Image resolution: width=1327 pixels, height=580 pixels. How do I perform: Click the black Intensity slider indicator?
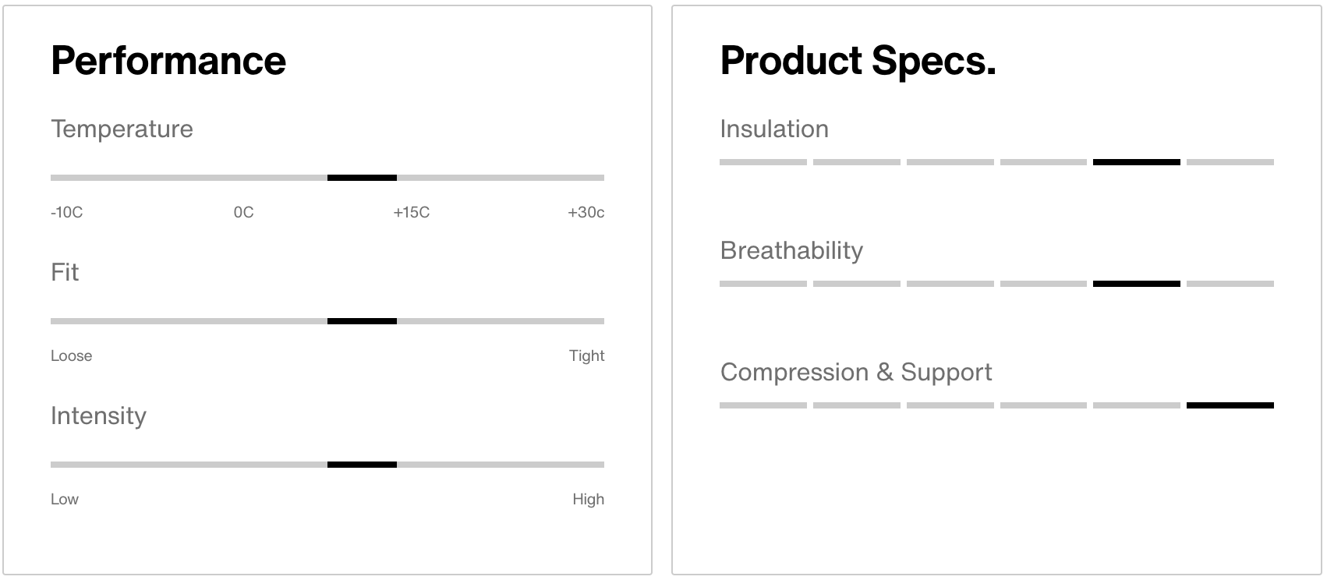tap(362, 465)
